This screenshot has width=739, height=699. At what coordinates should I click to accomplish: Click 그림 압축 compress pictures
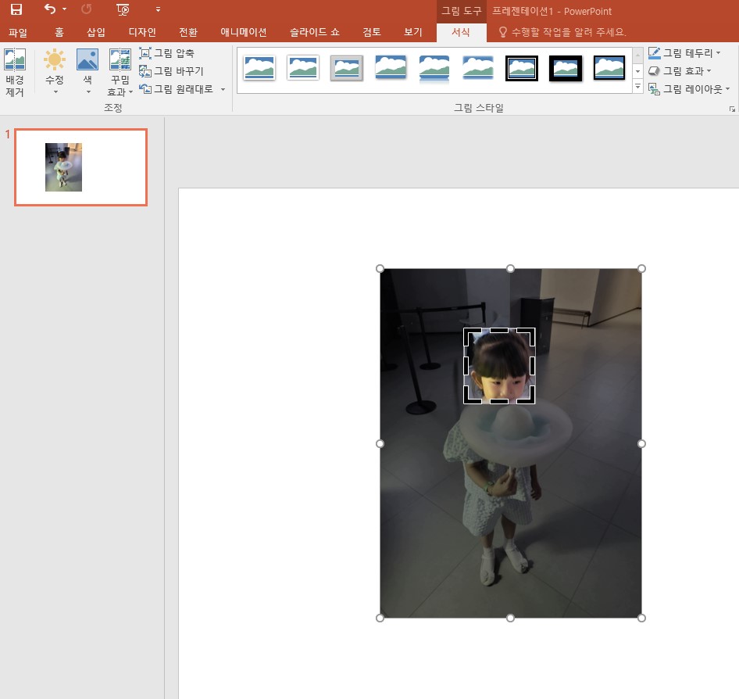coord(167,53)
